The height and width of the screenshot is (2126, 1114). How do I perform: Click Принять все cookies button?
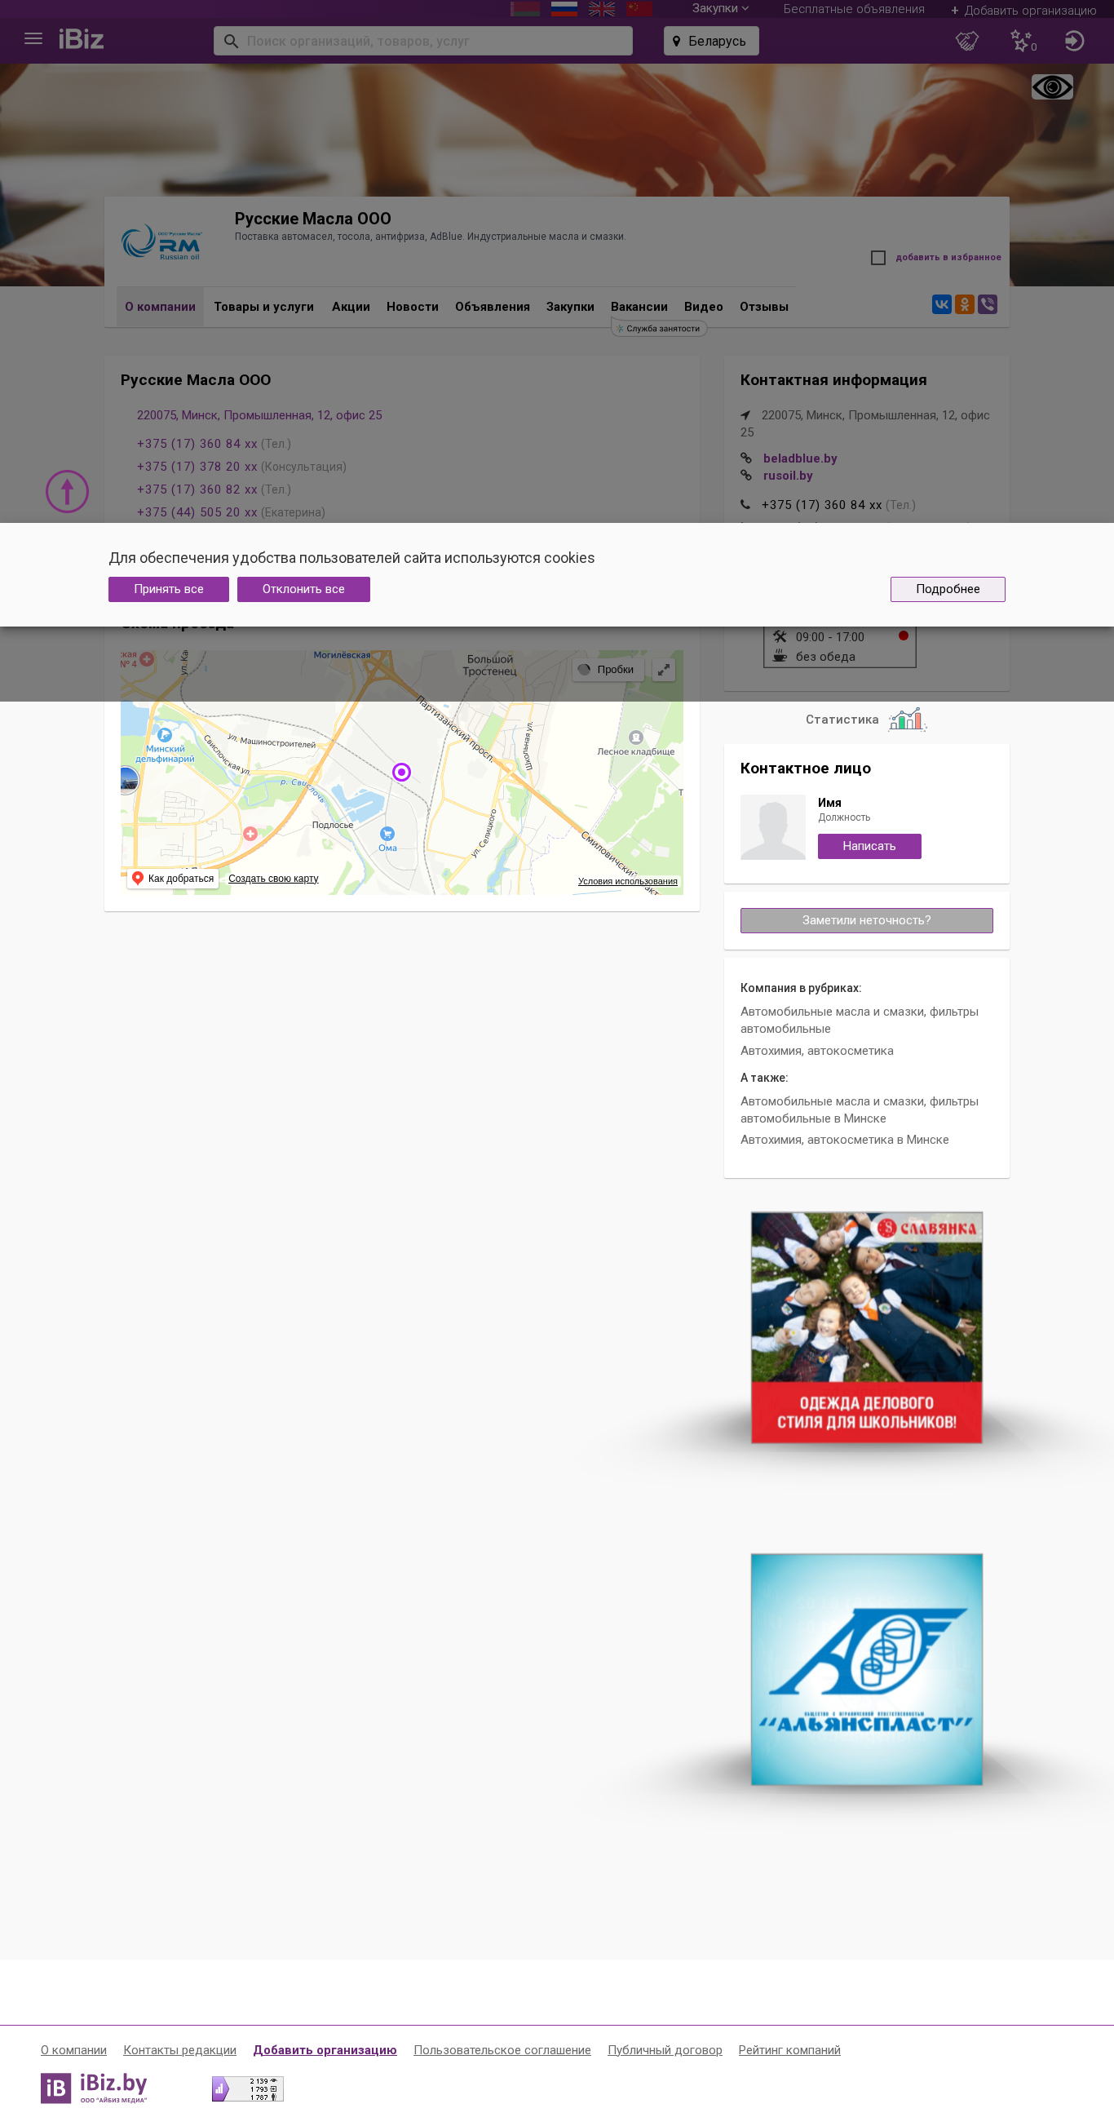click(x=168, y=589)
